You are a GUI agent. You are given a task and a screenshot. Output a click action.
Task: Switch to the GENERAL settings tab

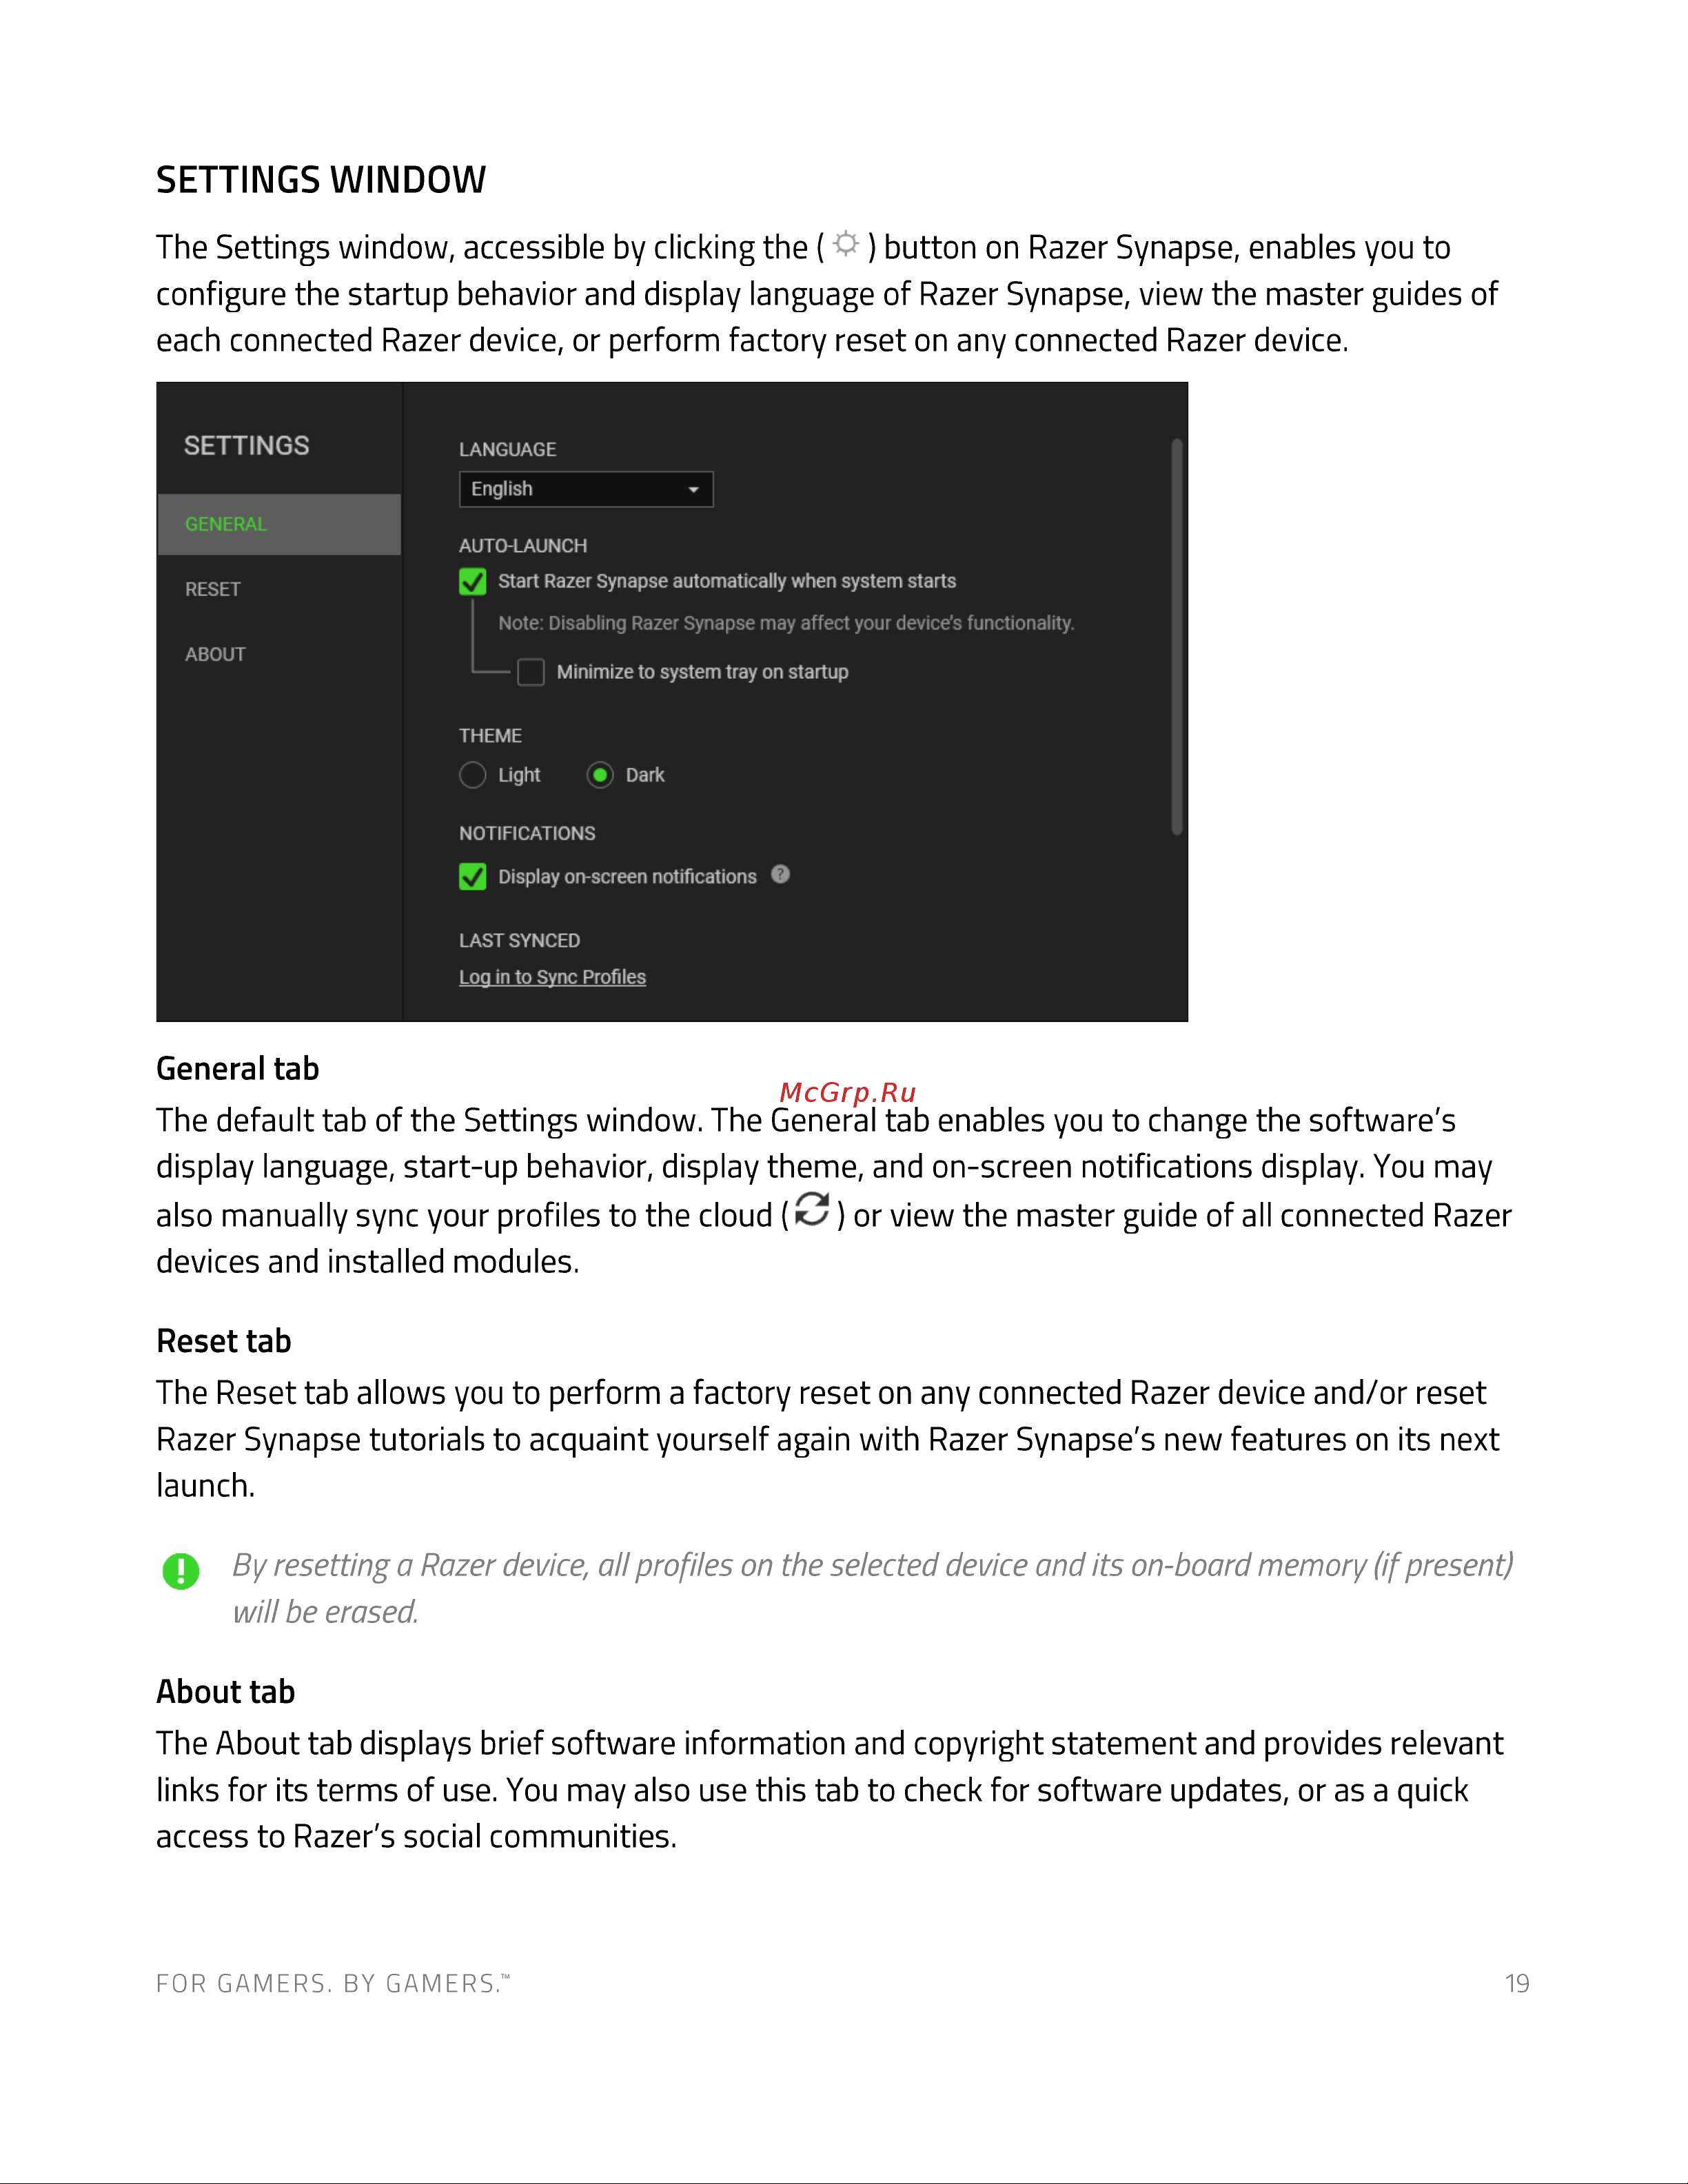(279, 524)
